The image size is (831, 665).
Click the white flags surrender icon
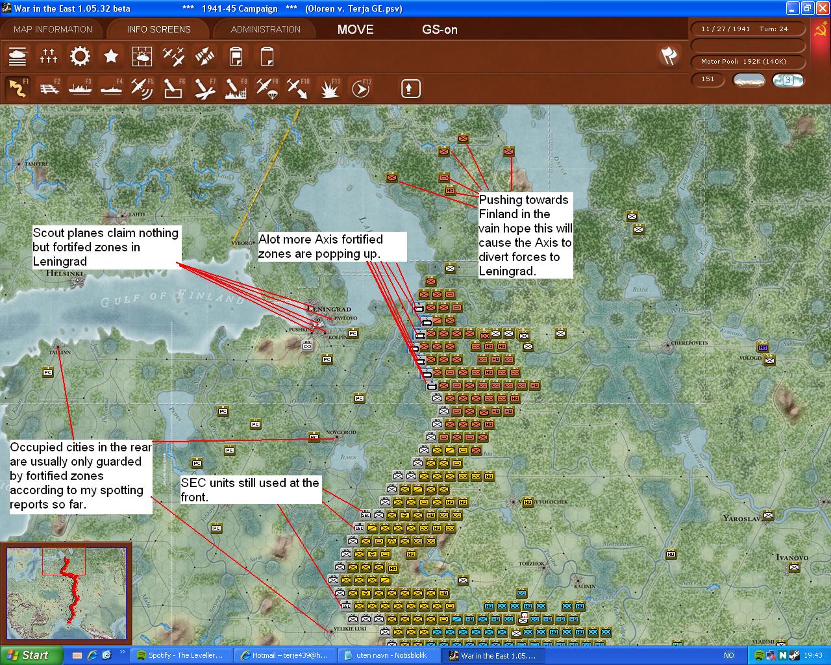[x=668, y=56]
